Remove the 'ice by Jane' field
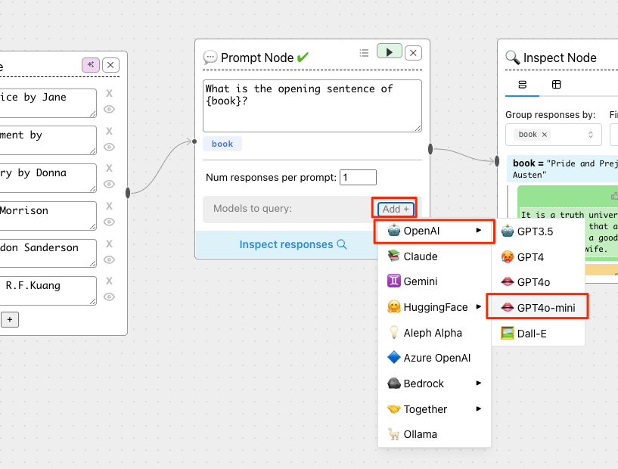Image resolution: width=618 pixels, height=469 pixels. [109, 93]
